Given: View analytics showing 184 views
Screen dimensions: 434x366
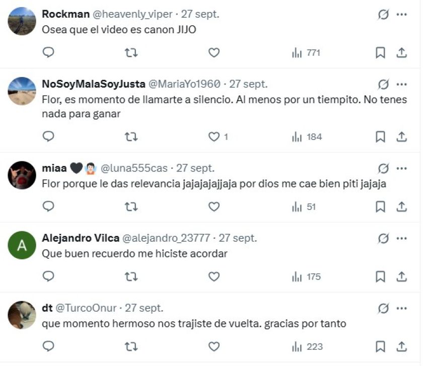Looking at the screenshot, I should coord(307,137).
